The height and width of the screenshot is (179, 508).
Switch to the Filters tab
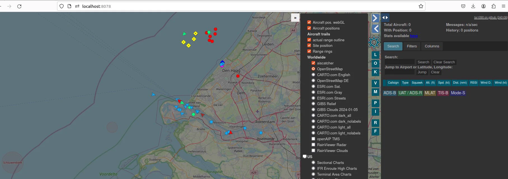(412, 46)
